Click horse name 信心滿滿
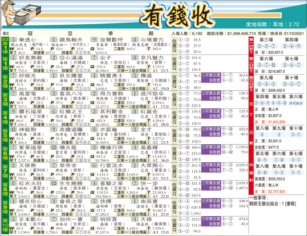 (x=71, y=58)
